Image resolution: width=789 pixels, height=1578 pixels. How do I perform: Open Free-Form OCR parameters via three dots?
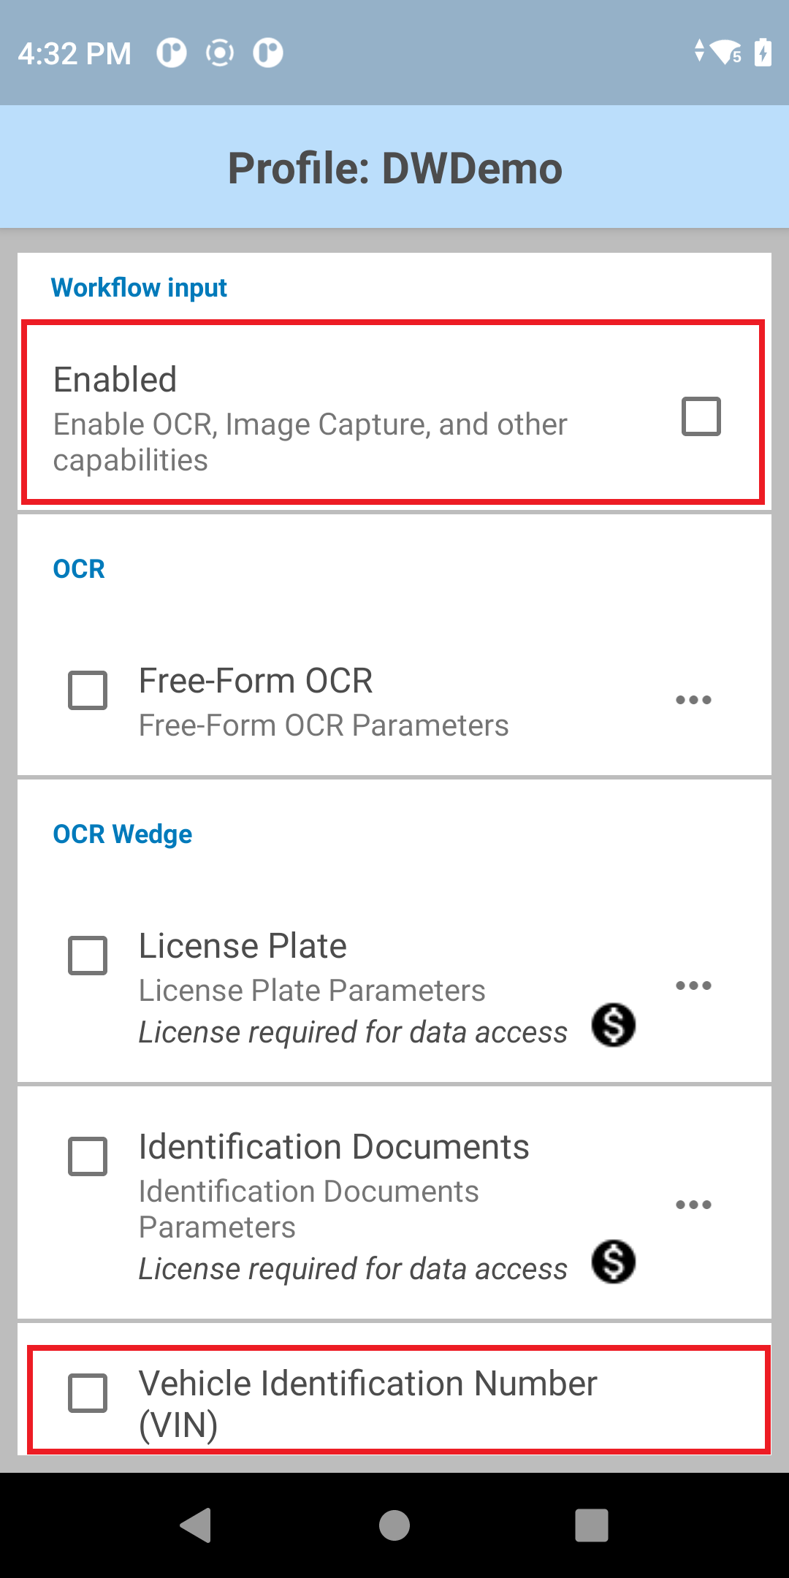(x=693, y=700)
